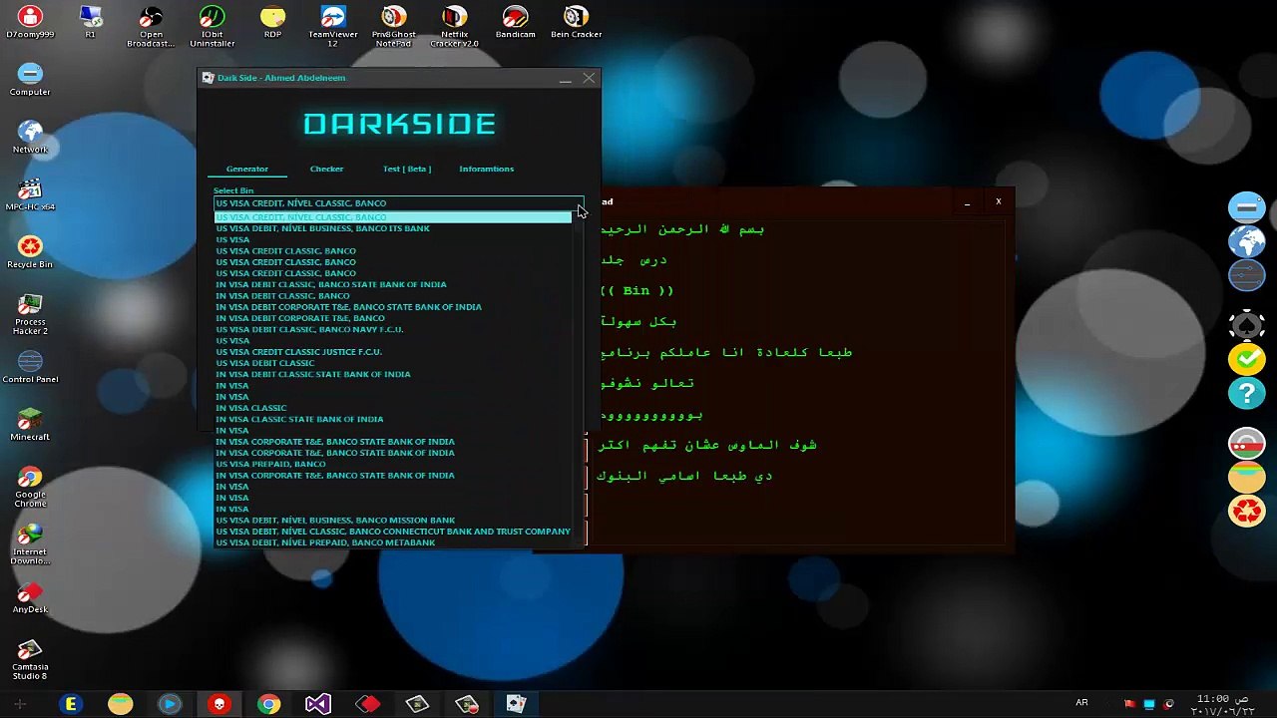Pick the US VISA PREPAID, BANCO option

pyautogui.click(x=393, y=464)
